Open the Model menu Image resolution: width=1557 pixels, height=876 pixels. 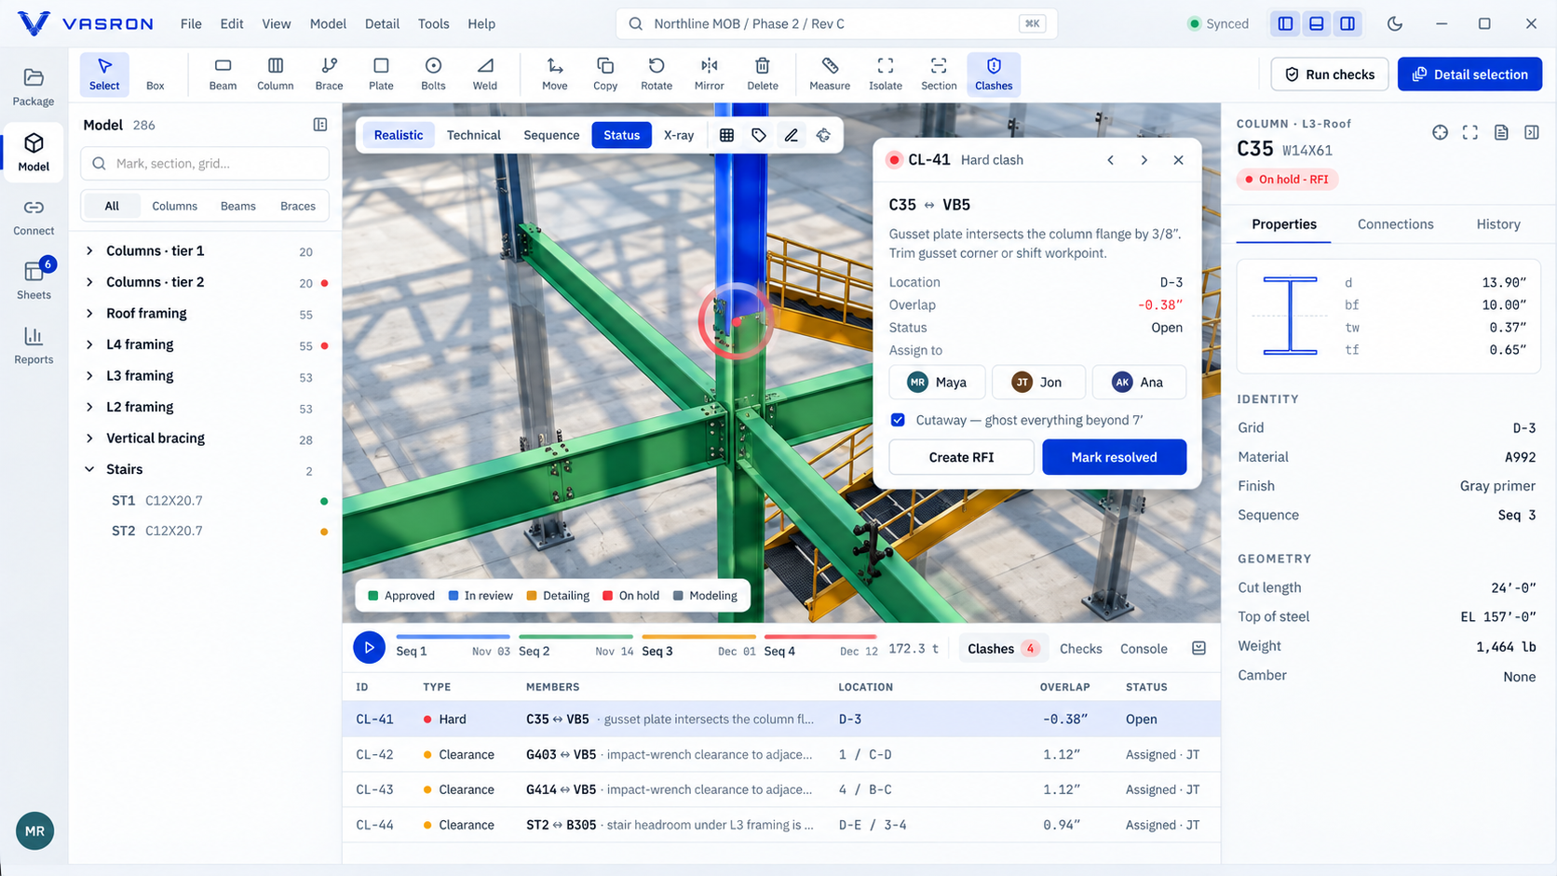click(328, 23)
